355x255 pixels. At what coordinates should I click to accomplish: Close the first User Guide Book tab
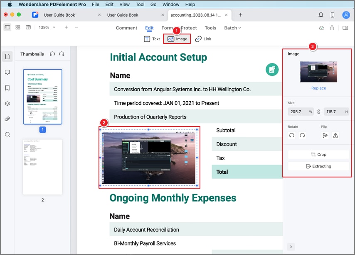click(99, 15)
